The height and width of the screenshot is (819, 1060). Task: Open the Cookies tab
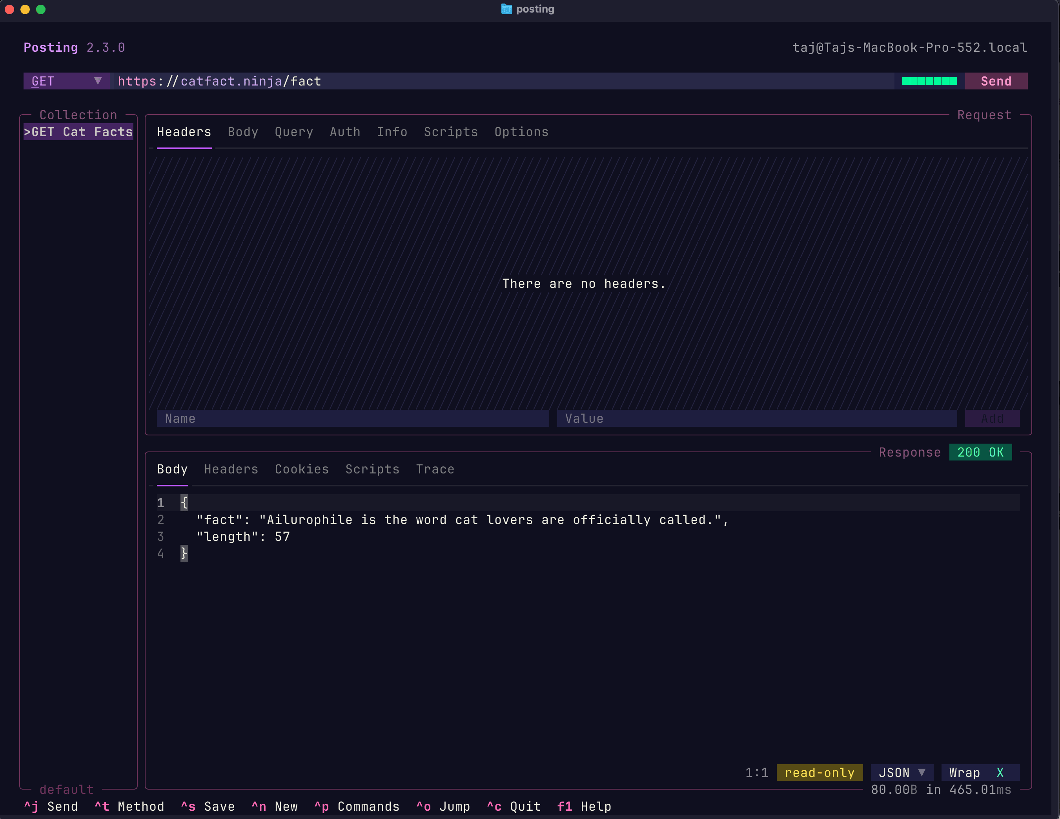pyautogui.click(x=302, y=469)
